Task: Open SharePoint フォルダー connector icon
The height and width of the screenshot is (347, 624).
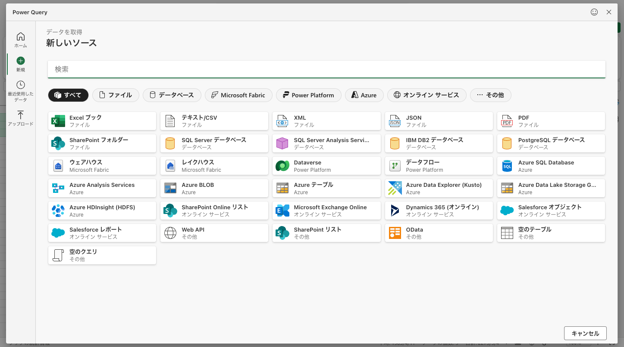Action: tap(58, 143)
